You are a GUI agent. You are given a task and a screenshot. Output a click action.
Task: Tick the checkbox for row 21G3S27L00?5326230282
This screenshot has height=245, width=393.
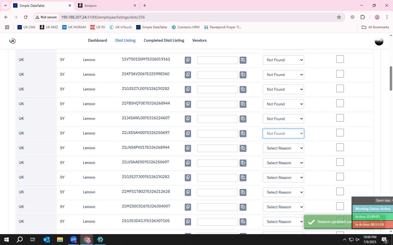tap(340, 88)
